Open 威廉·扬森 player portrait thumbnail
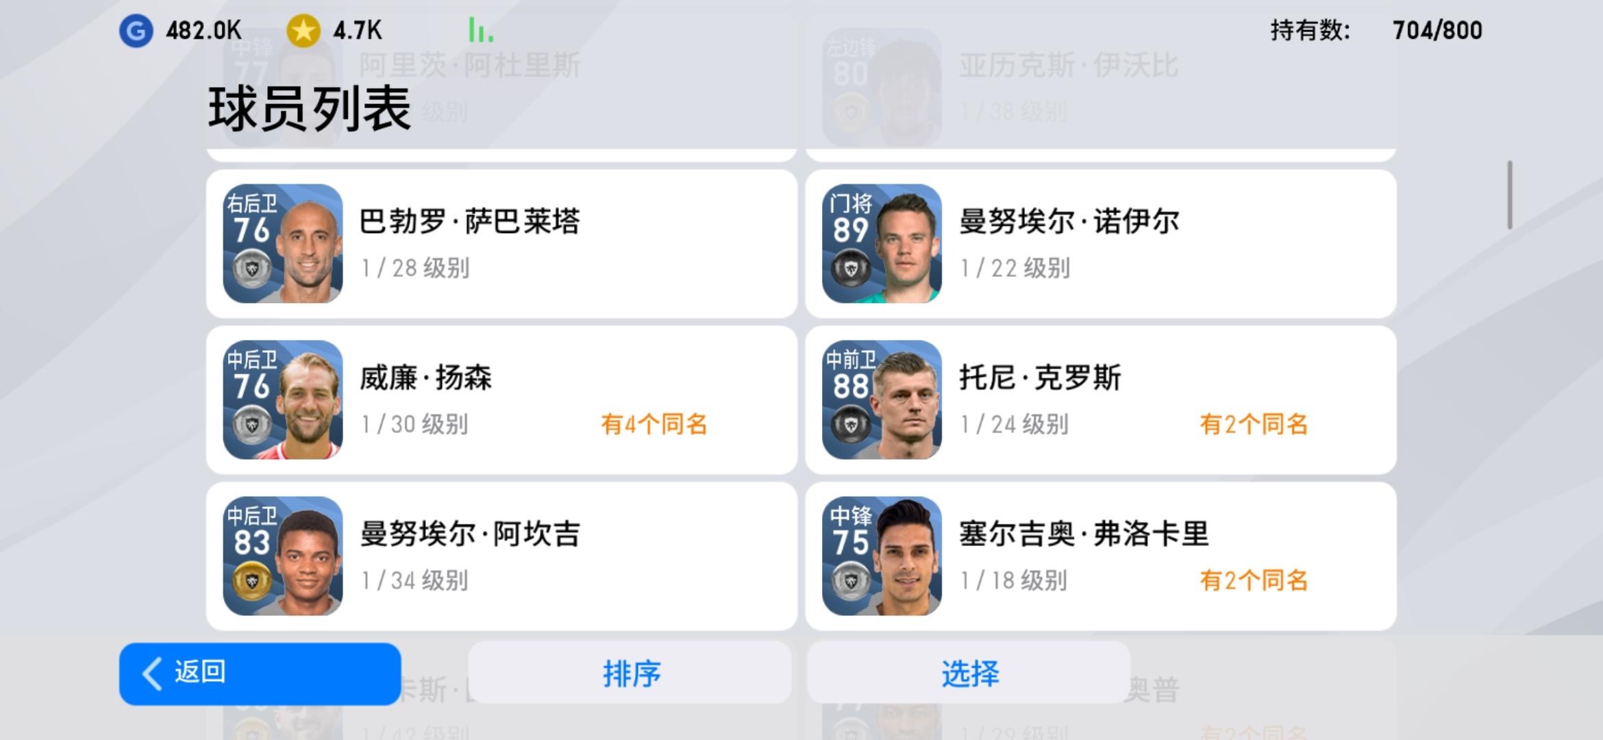Image resolution: width=1603 pixels, height=740 pixels. click(x=282, y=399)
